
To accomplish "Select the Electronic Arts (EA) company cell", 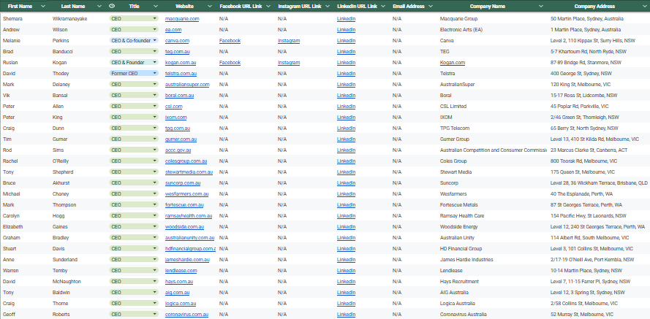I will tap(461, 30).
